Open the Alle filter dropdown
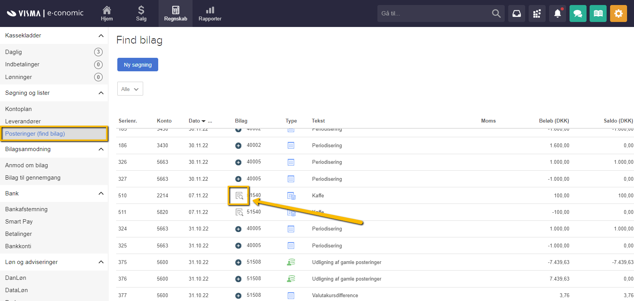Image resolution: width=634 pixels, height=301 pixels. (130, 89)
